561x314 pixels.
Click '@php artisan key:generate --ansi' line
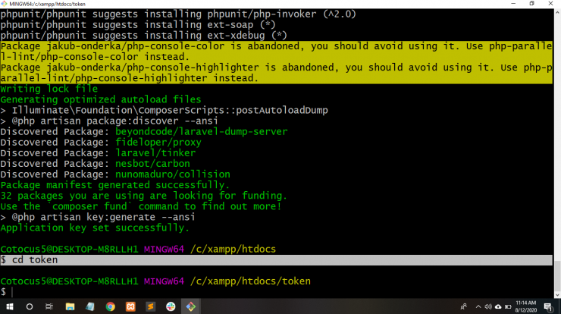click(98, 217)
